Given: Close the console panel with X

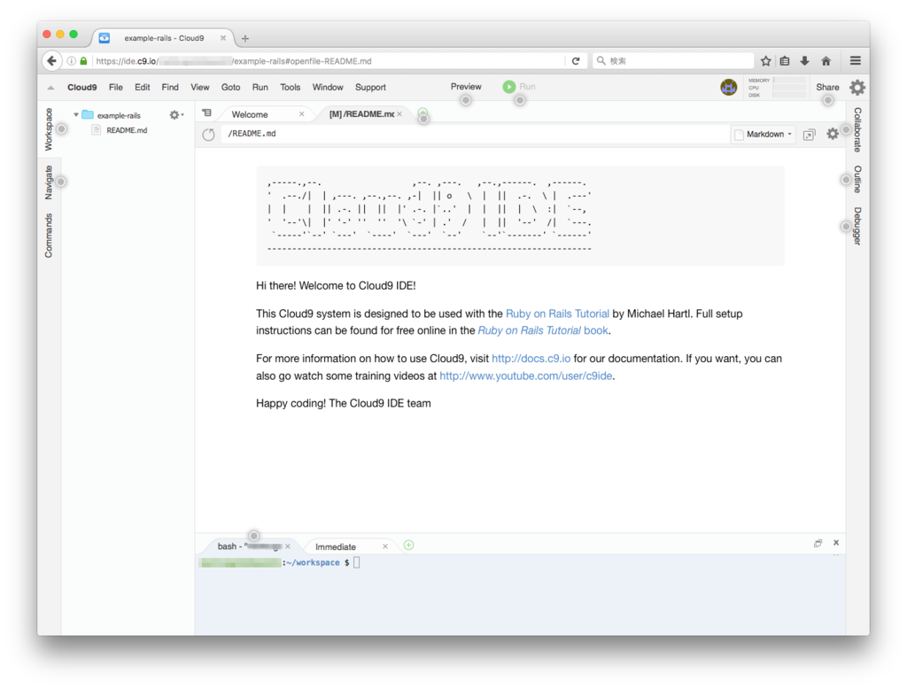Looking at the screenshot, I should [836, 543].
